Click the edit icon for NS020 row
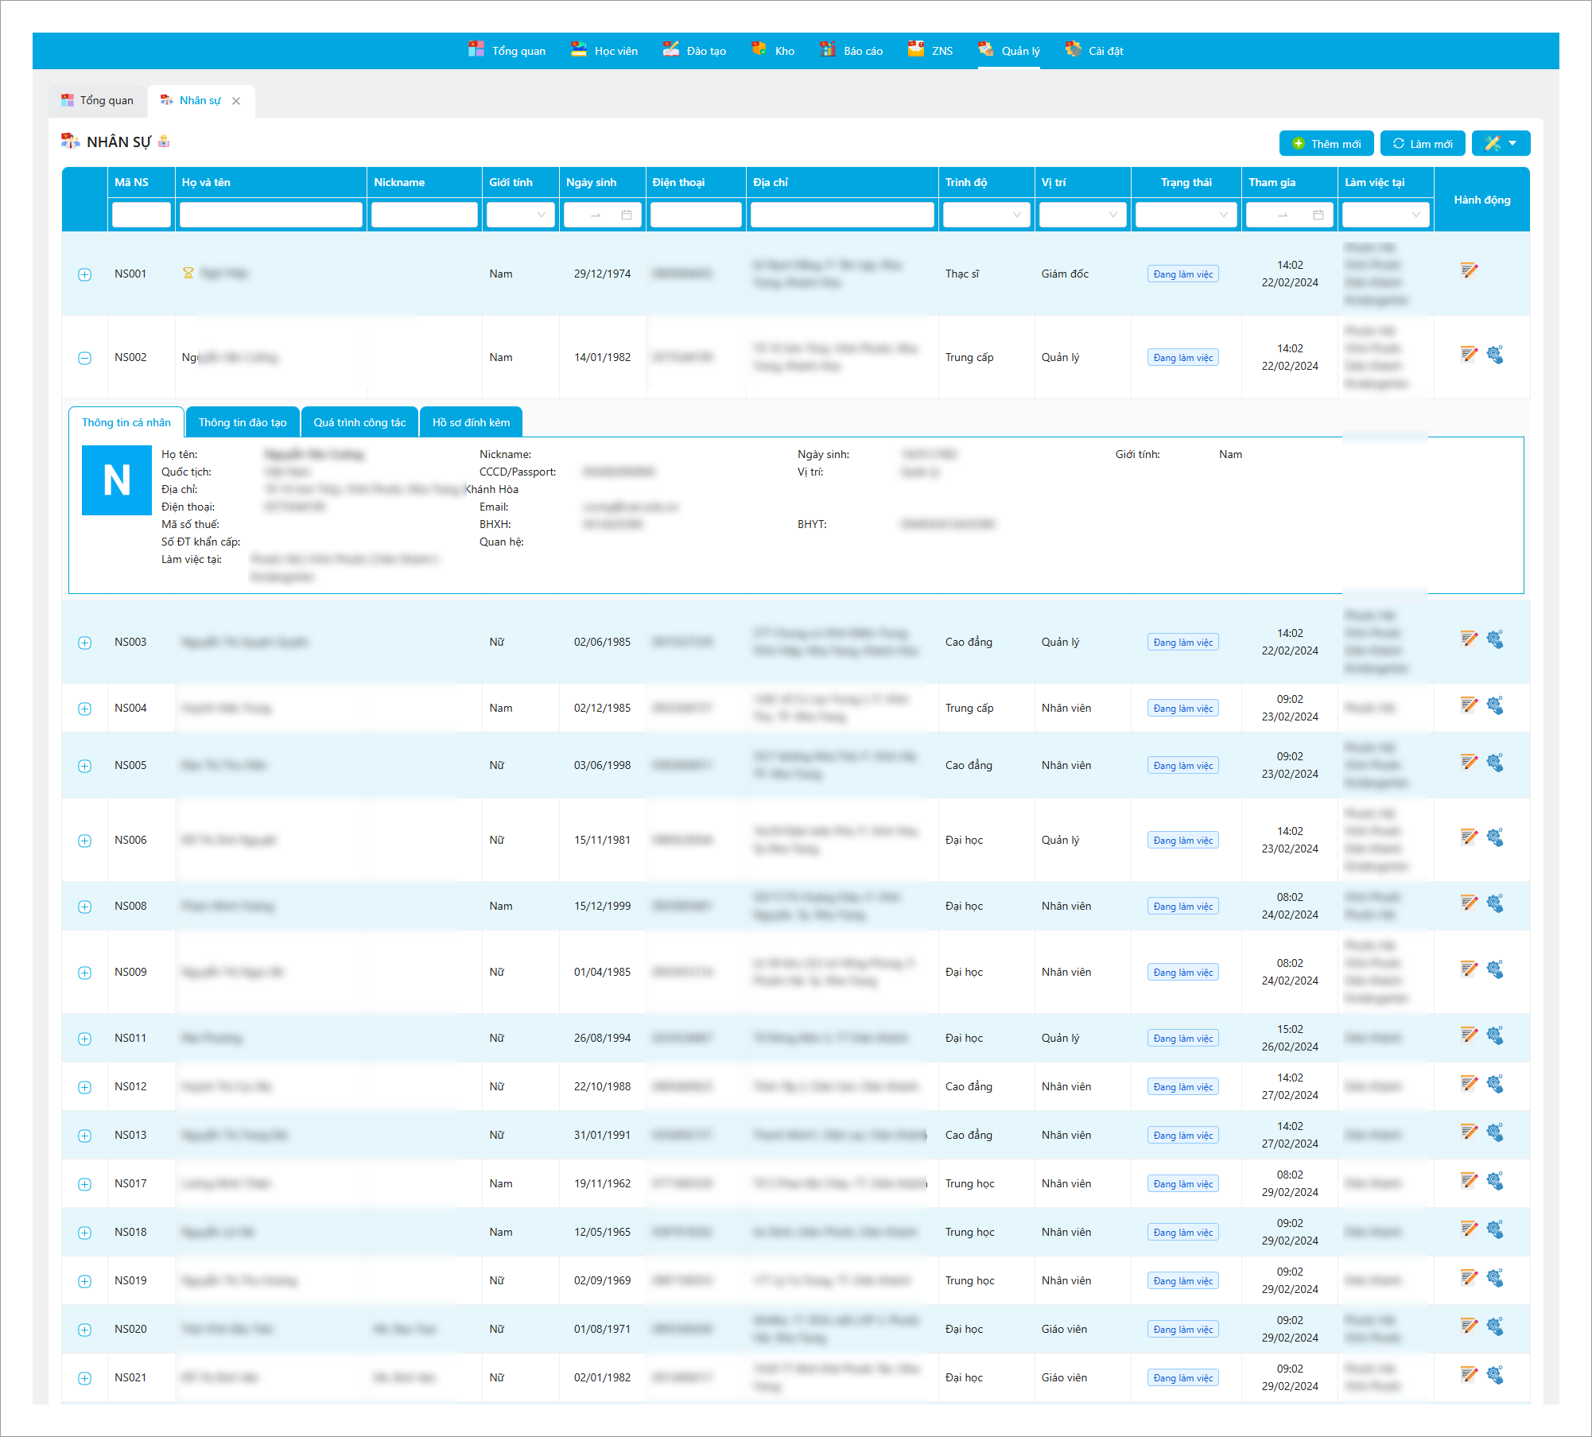 tap(1469, 1326)
